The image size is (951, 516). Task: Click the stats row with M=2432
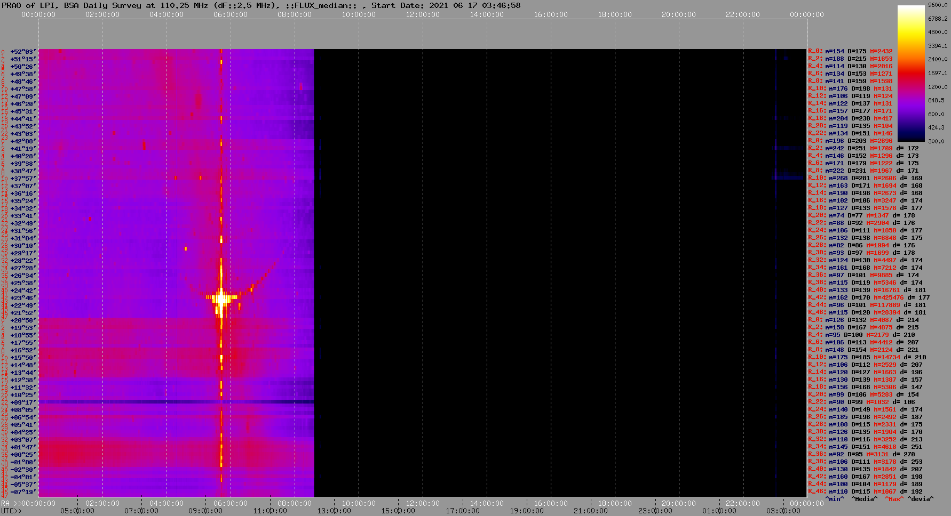tap(850, 52)
